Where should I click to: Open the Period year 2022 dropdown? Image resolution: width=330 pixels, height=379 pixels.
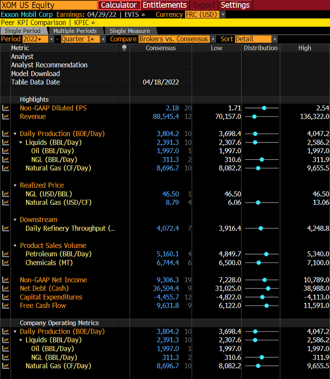(x=51, y=39)
